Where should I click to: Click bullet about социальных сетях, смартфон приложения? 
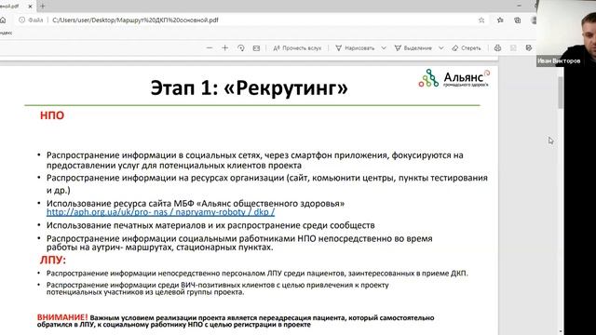(x=254, y=160)
